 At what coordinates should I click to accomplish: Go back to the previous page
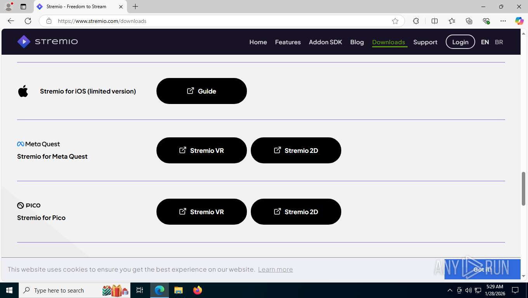[11, 21]
